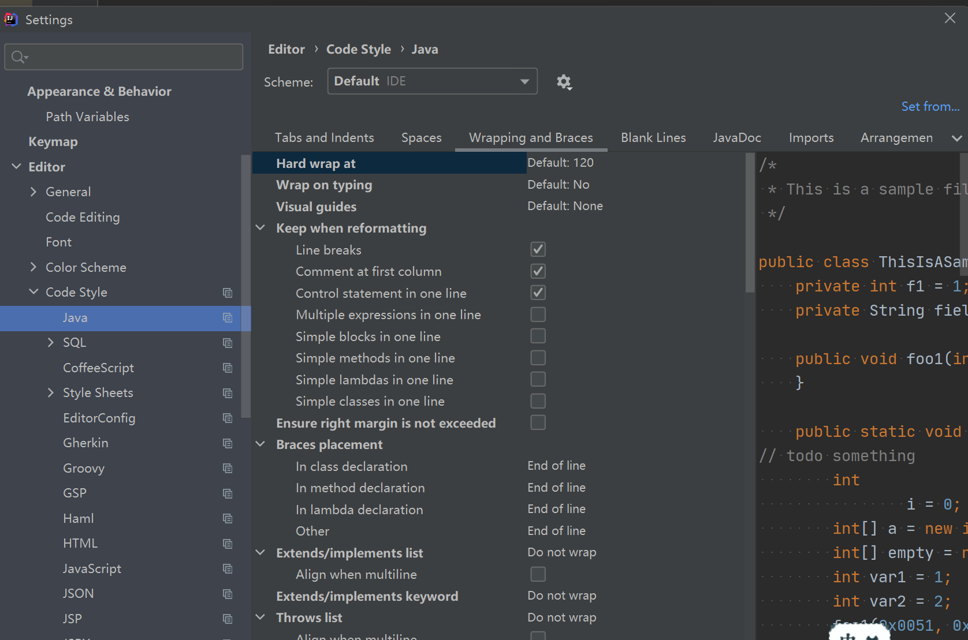This screenshot has width=968, height=640.
Task: Show the hidden tabs overflow chevron
Action: (956, 138)
